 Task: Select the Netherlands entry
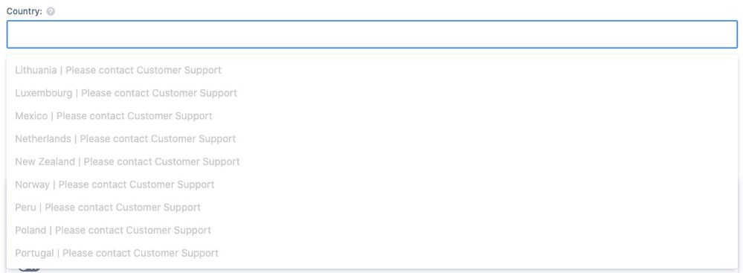pyautogui.click(x=372, y=139)
